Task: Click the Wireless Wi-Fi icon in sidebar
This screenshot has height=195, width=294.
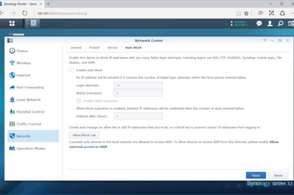Action: point(12,63)
